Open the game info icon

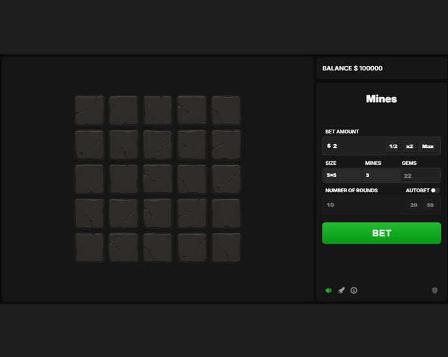[354, 291]
